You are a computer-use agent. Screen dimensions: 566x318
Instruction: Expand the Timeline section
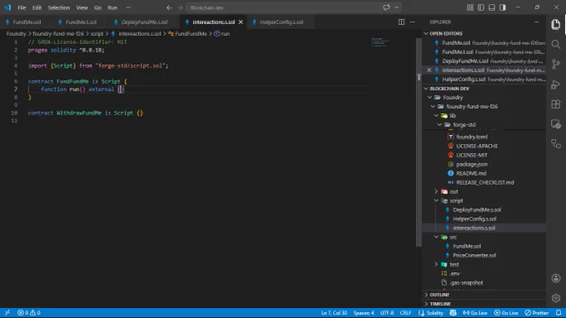pyautogui.click(x=426, y=304)
